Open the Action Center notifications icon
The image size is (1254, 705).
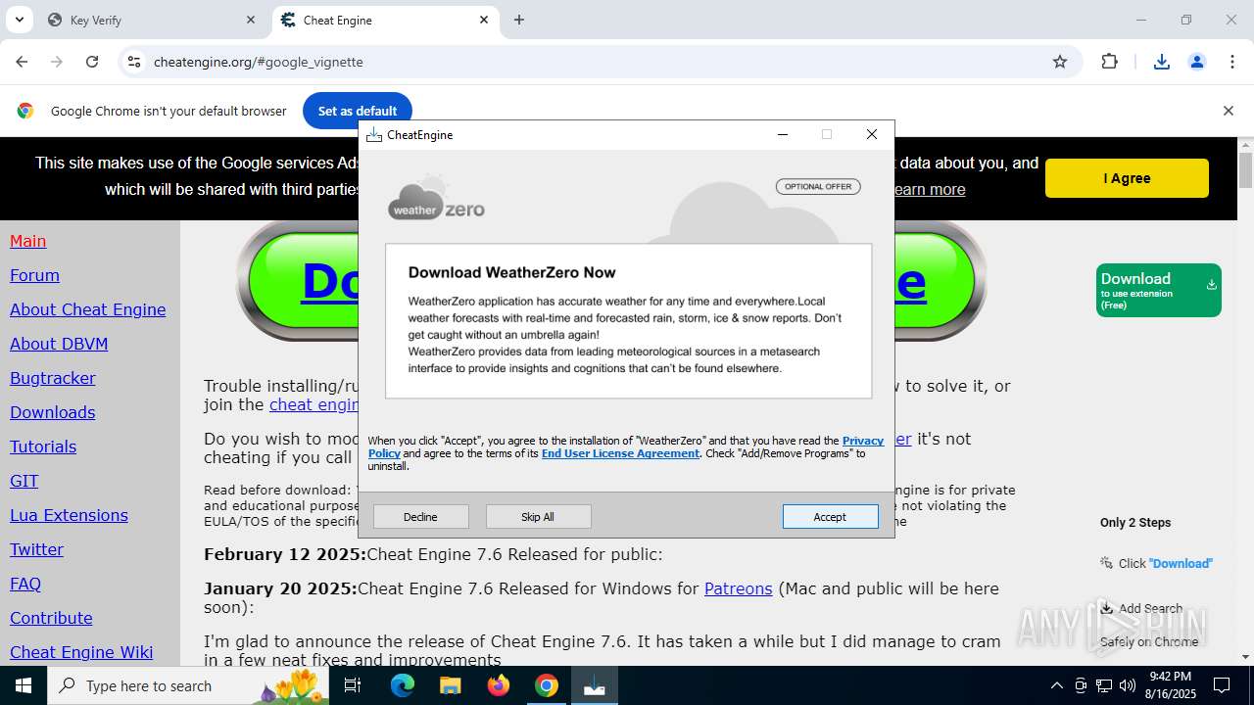1222,685
